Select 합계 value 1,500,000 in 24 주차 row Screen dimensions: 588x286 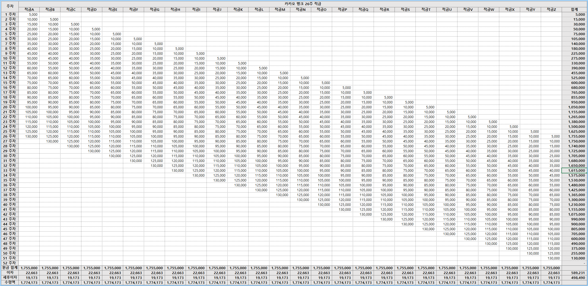click(574, 126)
